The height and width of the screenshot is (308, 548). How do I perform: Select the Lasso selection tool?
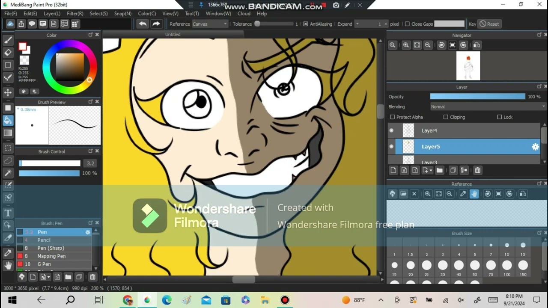[8, 161]
